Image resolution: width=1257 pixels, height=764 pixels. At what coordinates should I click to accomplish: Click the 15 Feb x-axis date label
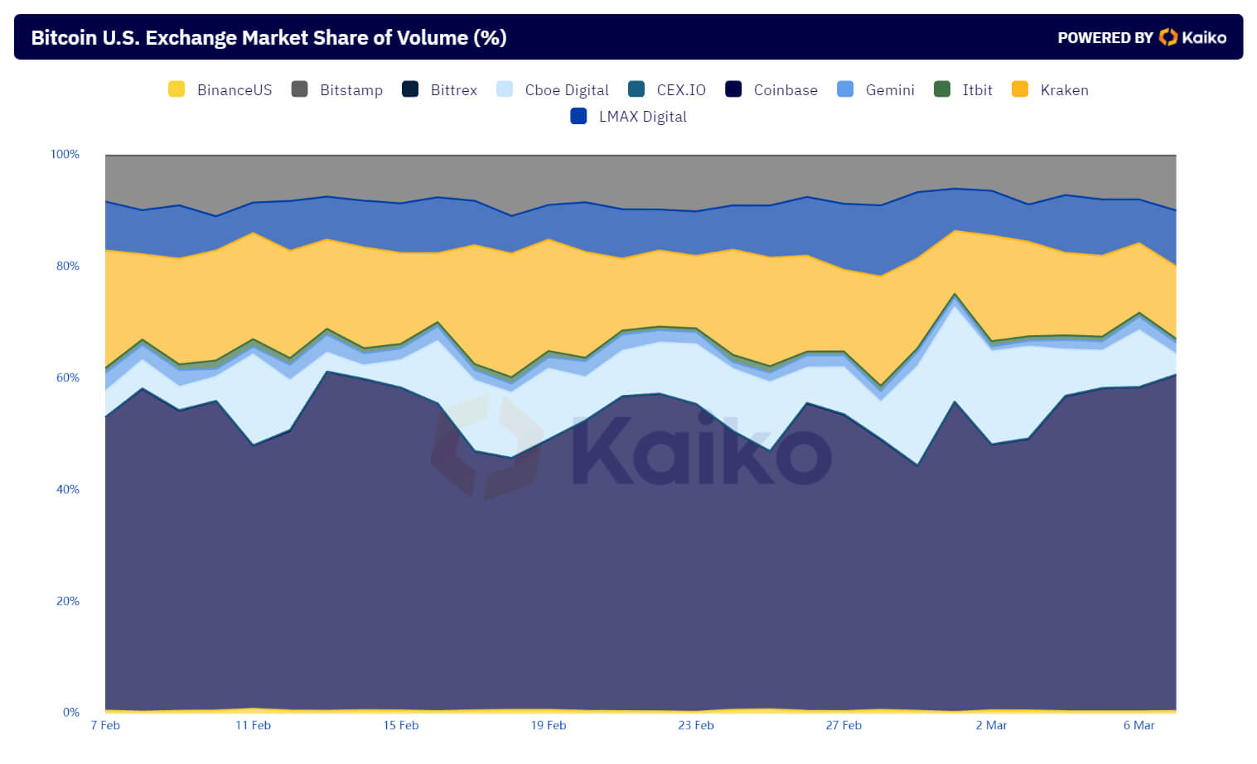click(401, 725)
